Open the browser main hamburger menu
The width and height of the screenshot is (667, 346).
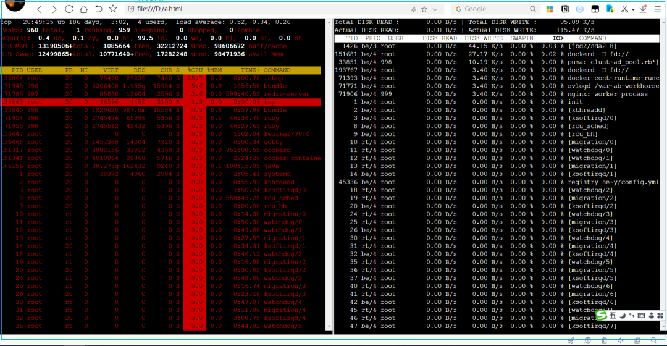pos(658,9)
